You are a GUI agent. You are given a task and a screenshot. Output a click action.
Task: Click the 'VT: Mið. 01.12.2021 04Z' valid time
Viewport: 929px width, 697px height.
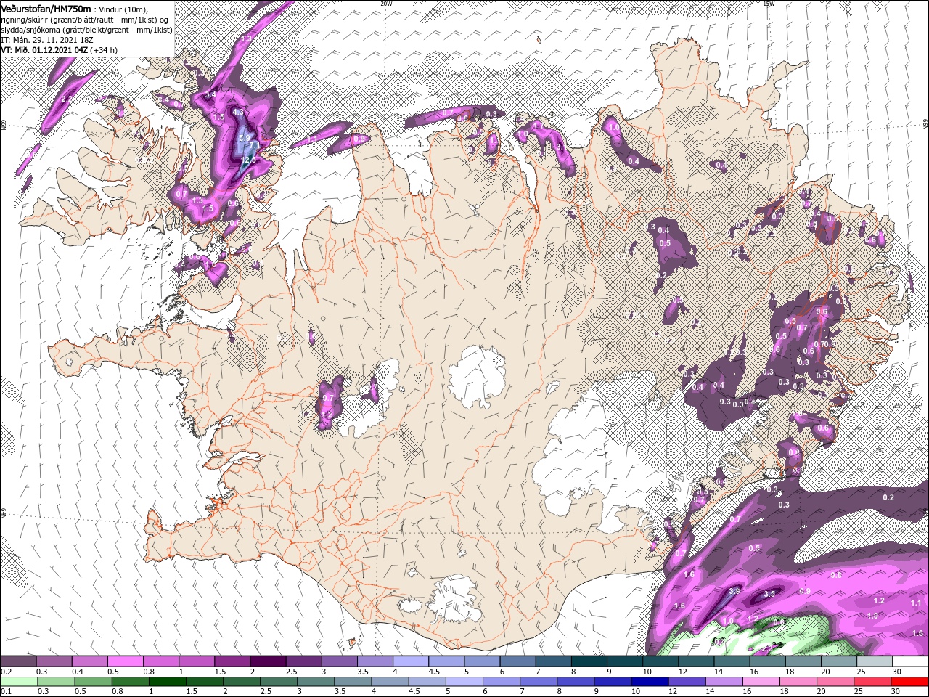tap(44, 50)
